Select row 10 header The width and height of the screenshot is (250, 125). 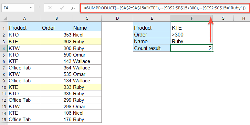click(x=4, y=88)
